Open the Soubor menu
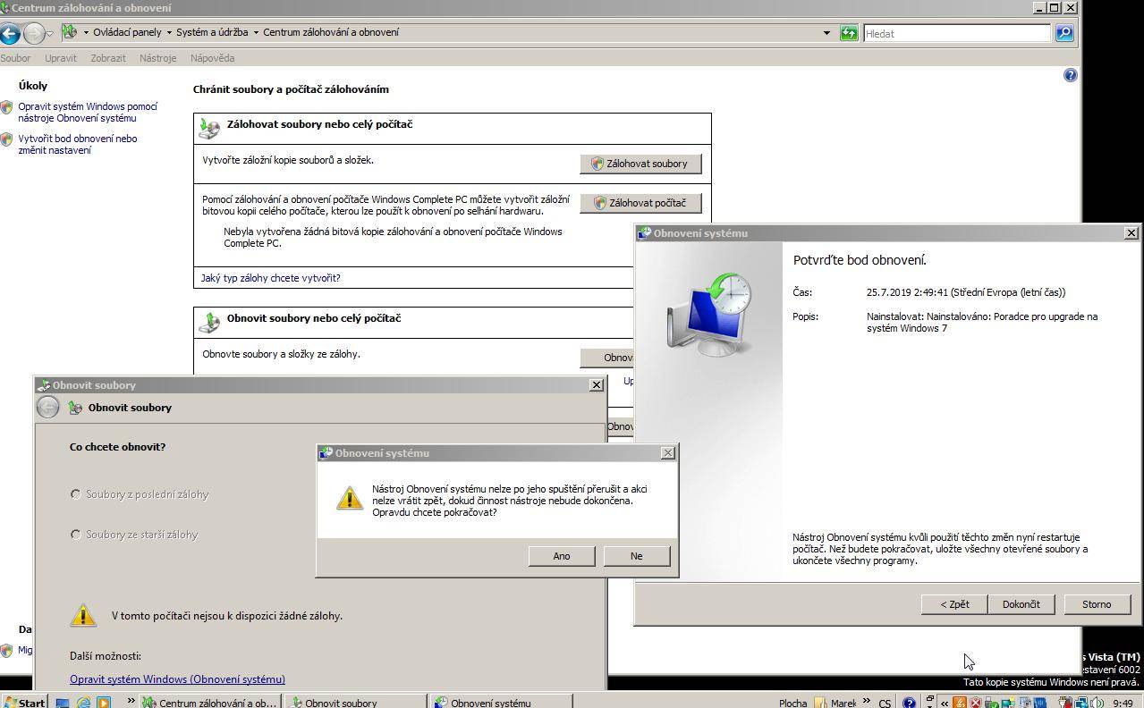The width and height of the screenshot is (1144, 708). (x=15, y=58)
